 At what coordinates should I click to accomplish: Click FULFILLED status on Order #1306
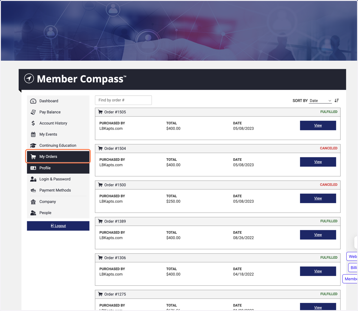click(329, 258)
